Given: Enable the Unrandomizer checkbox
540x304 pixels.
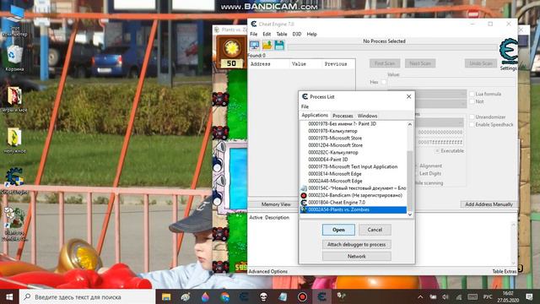Looking at the screenshot, I should click(x=472, y=117).
